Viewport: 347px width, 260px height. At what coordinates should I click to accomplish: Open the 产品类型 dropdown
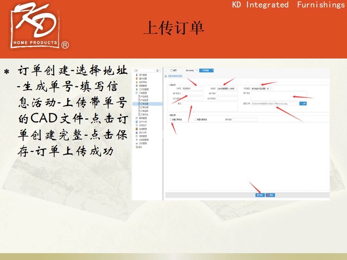coord(271,89)
